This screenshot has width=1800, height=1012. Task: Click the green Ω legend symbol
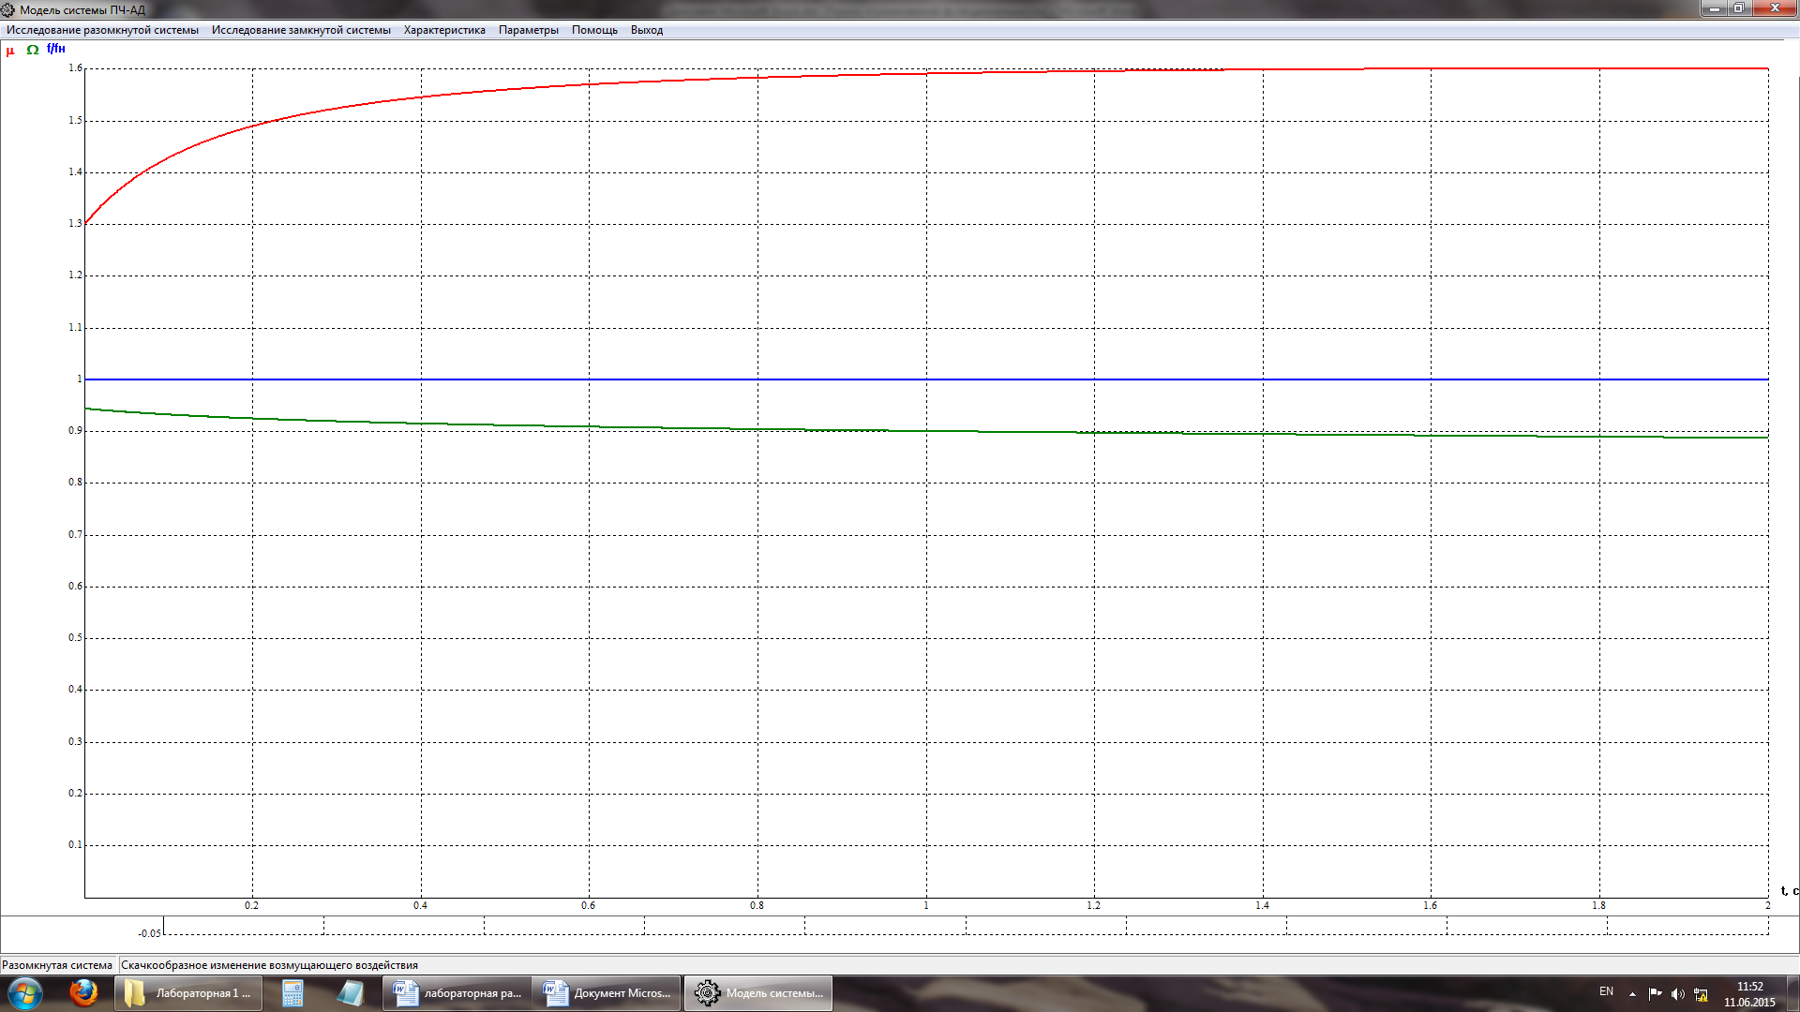click(33, 50)
